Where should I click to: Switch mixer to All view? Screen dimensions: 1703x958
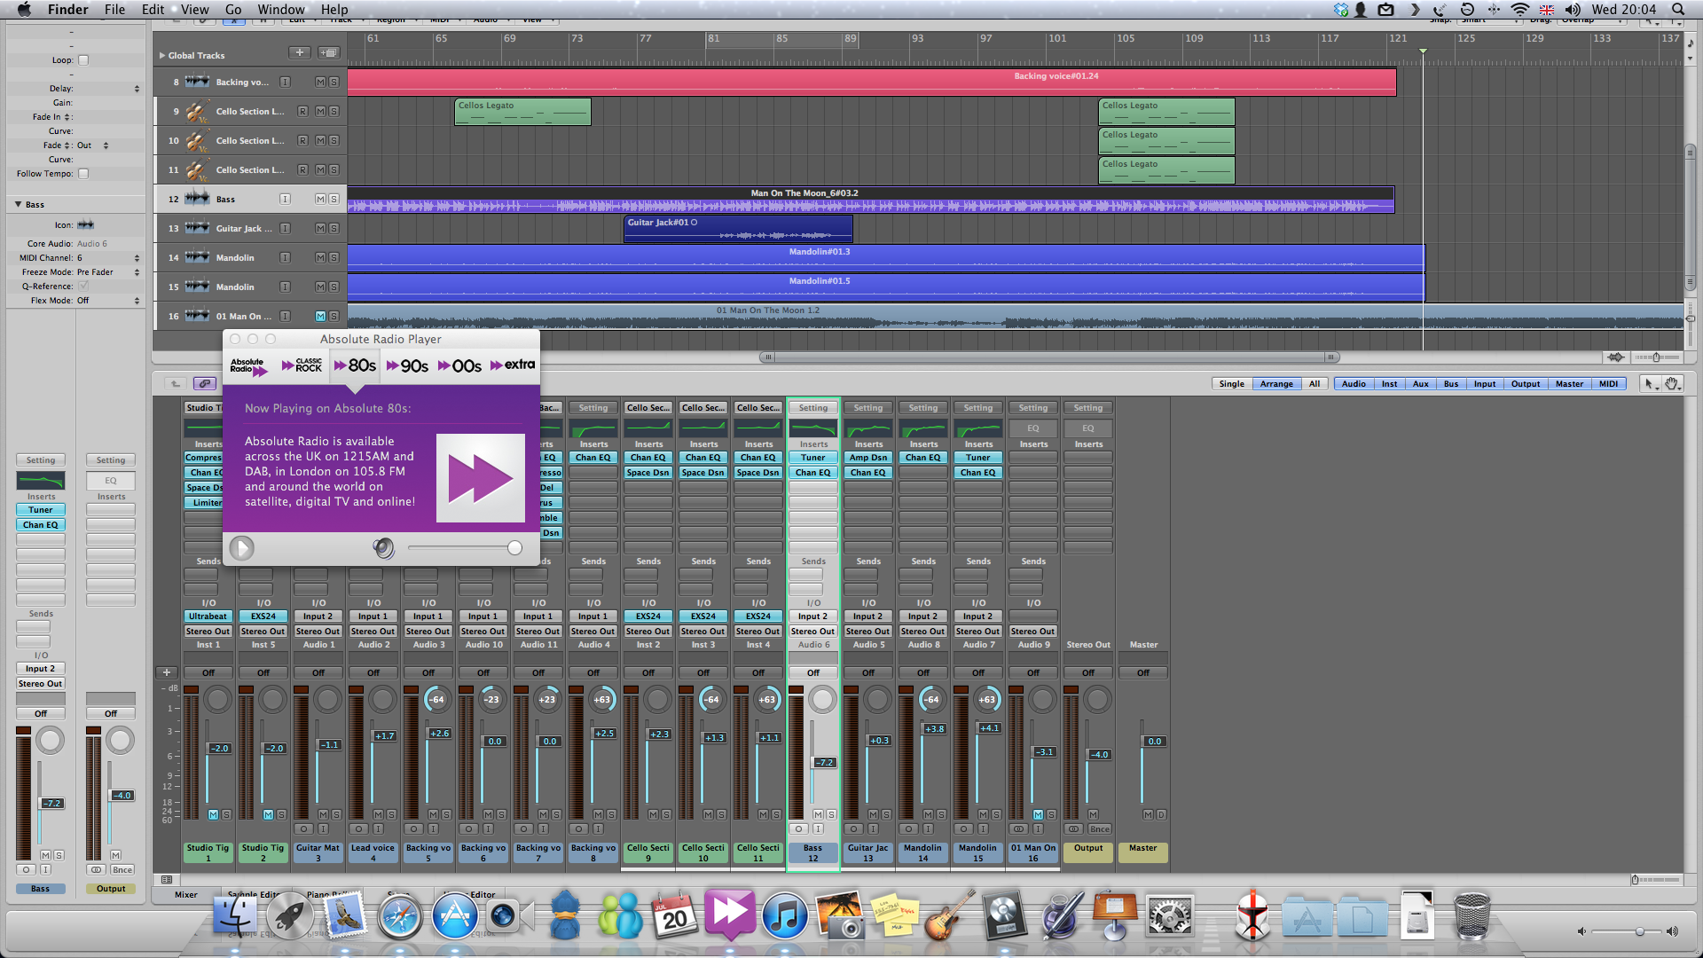click(1314, 384)
